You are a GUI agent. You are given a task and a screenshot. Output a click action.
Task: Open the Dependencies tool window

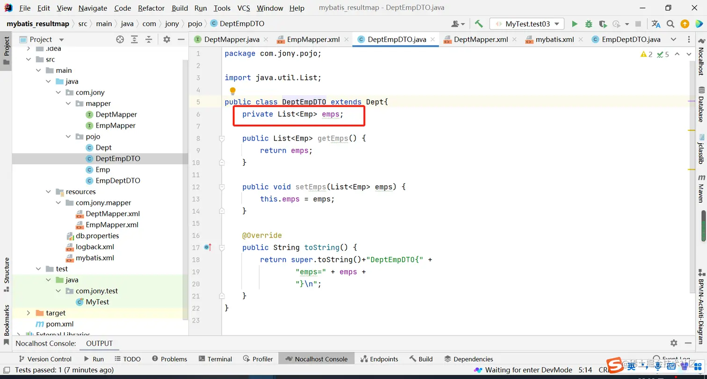[x=468, y=359]
